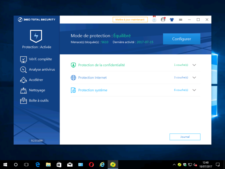Screen dimensions: 225x169
Task: Show hidden system tray icons
Action: coord(174,165)
